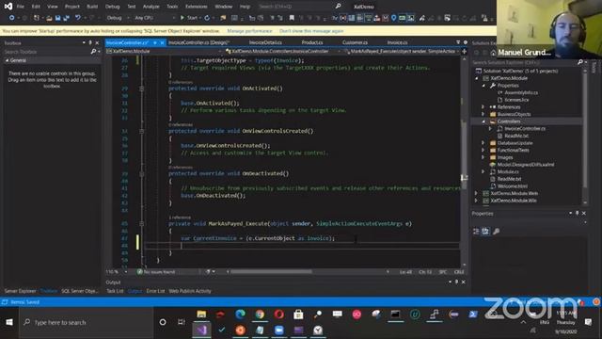Click the Windows taskbar search box
Image resolution: width=602 pixels, height=339 pixels.
tap(87, 322)
